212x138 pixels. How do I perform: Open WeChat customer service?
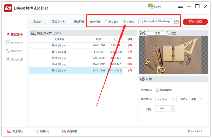pyautogui.click(x=70, y=131)
